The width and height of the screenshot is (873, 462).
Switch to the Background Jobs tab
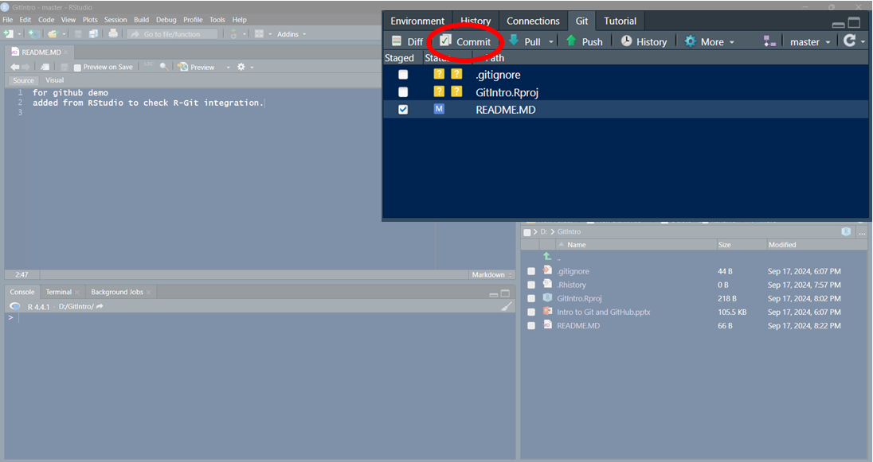tap(117, 292)
